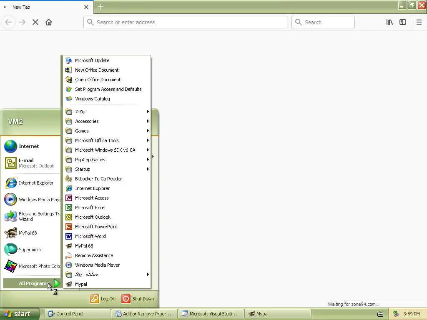This screenshot has height=320, width=427.
Task: Launch Microsoft Excel
Action: point(107,207)
